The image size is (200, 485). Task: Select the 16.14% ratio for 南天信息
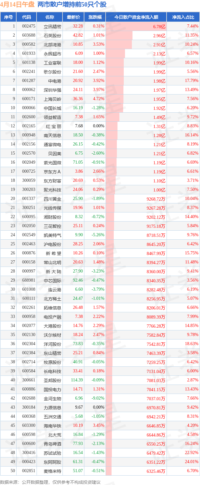[192, 135]
